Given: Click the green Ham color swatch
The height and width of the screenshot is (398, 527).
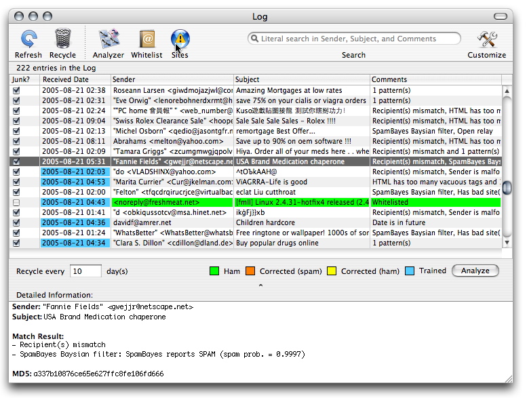Looking at the screenshot, I should [x=214, y=271].
